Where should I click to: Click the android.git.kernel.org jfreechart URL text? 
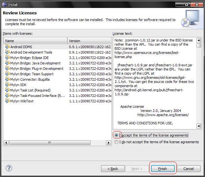pyautogui.click(x=149, y=92)
